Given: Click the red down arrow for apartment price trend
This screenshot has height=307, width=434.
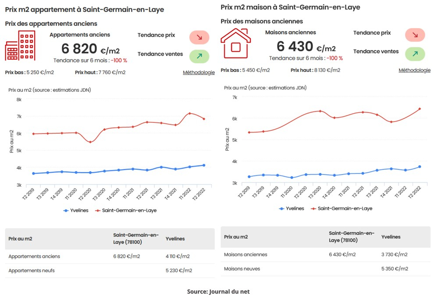Looking at the screenshot, I should [199, 38].
